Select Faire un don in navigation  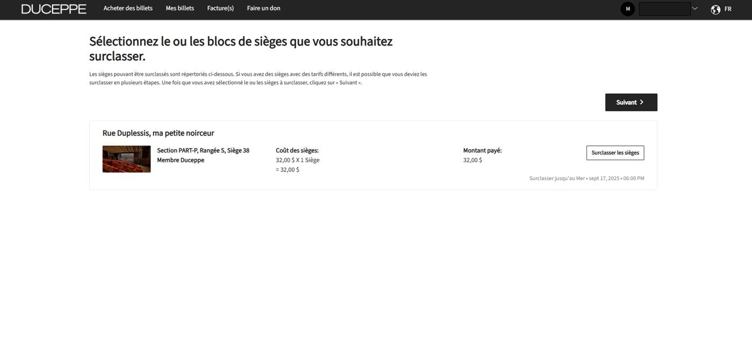(x=263, y=9)
